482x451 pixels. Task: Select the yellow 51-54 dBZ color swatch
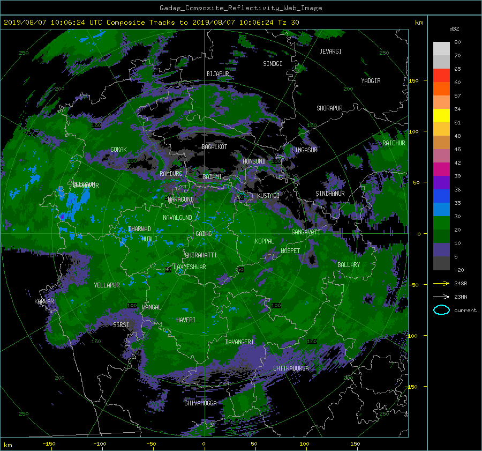[441, 116]
